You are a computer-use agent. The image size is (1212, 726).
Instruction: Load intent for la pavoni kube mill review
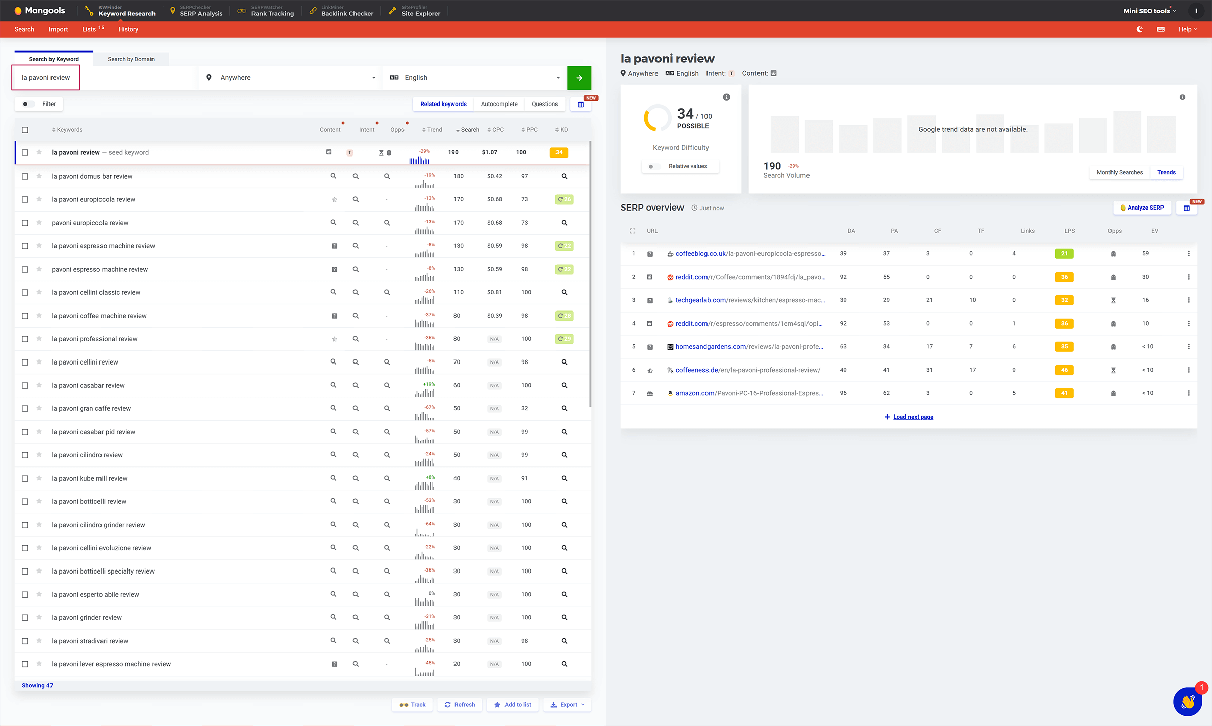pyautogui.click(x=356, y=478)
